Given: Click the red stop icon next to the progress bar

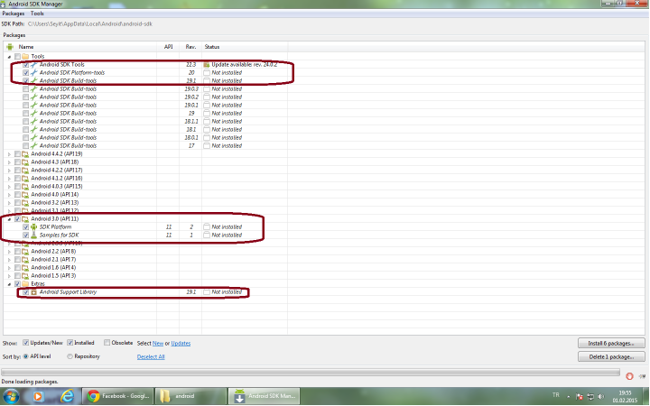Looking at the screenshot, I should (630, 375).
